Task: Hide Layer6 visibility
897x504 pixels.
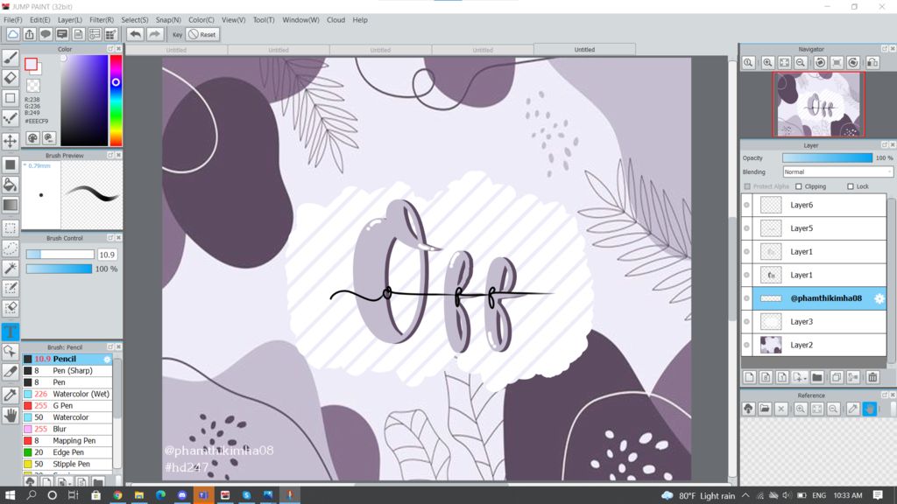Action: [746, 205]
